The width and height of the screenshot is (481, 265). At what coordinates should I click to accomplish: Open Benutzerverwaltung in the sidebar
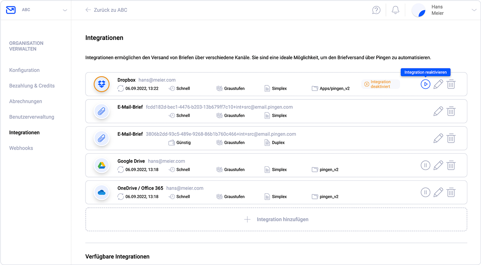pos(32,117)
